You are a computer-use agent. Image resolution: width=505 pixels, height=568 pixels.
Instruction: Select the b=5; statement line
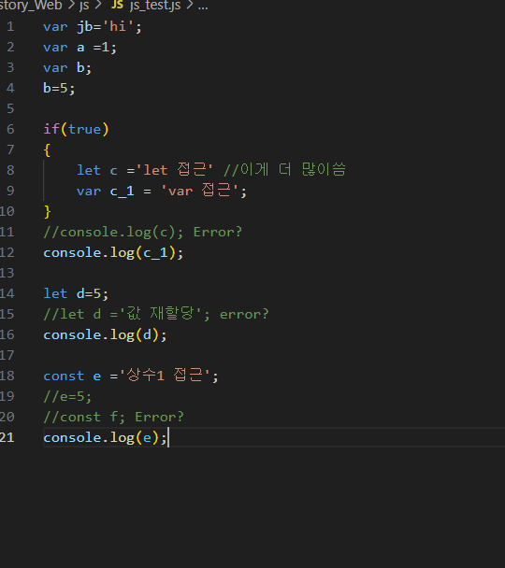pos(59,88)
